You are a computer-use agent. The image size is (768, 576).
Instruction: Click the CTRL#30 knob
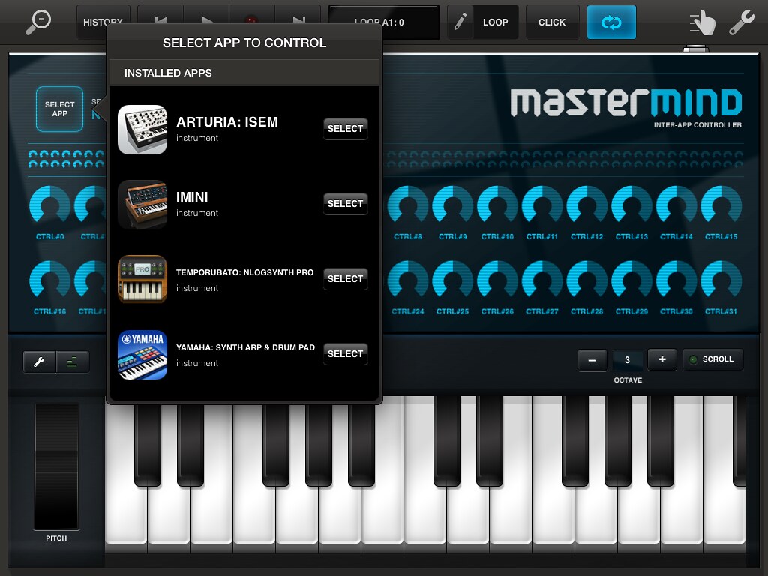click(x=676, y=280)
